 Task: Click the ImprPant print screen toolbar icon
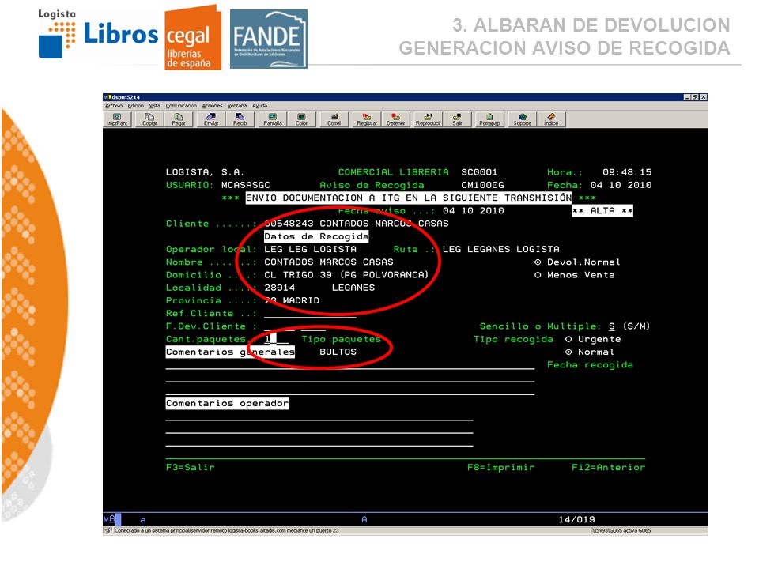coord(117,119)
